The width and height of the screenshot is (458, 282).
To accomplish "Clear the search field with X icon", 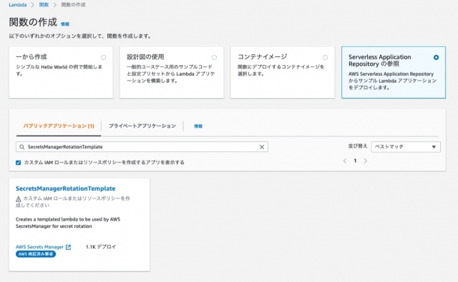I will click(x=262, y=147).
